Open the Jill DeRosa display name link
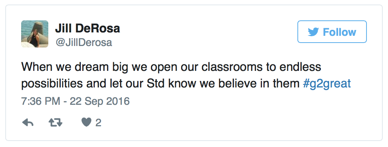 87,28
